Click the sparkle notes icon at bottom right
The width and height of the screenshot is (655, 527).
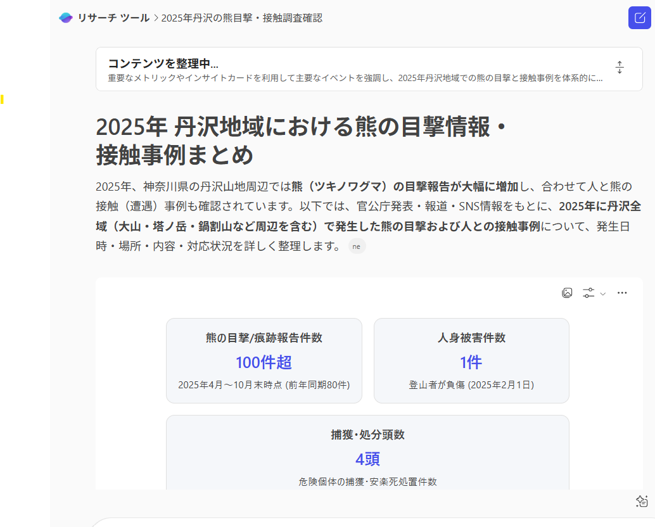pos(641,501)
